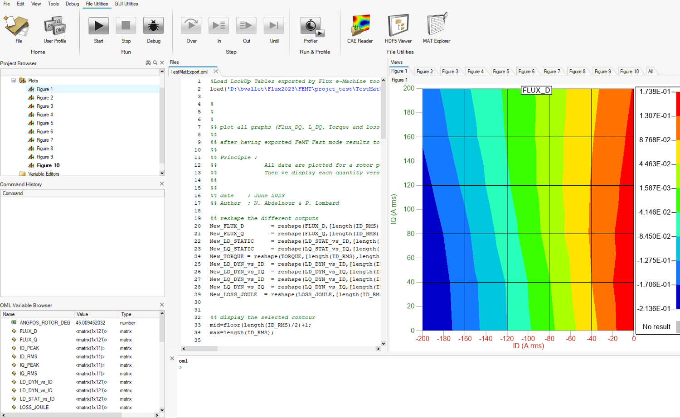Screen dimensions: 680x418
Task: Click the Project Browser search icon
Action: coord(155,63)
